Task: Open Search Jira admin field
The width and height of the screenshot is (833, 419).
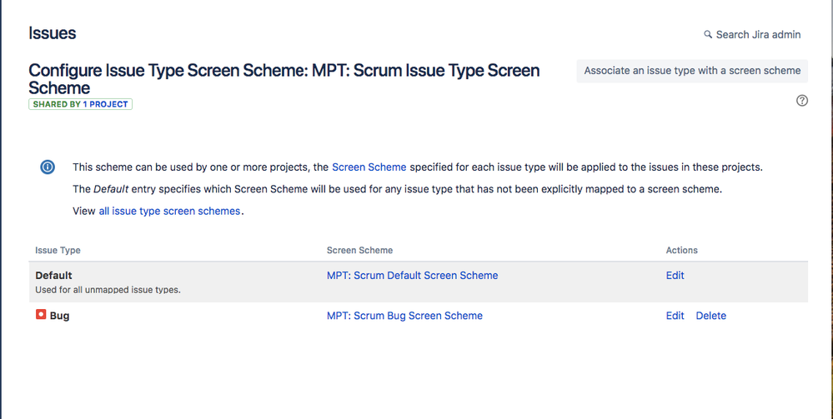Action: [x=752, y=34]
